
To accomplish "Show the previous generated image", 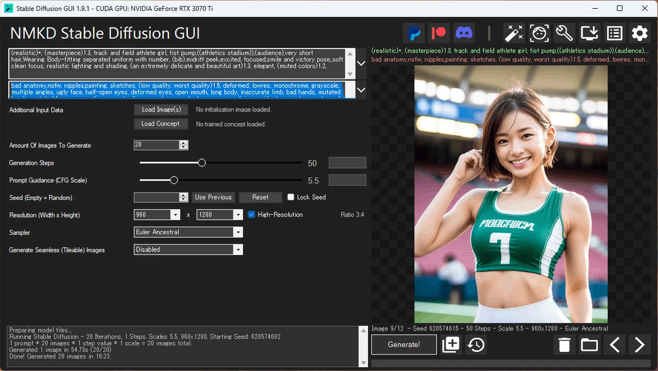I will pos(615,345).
